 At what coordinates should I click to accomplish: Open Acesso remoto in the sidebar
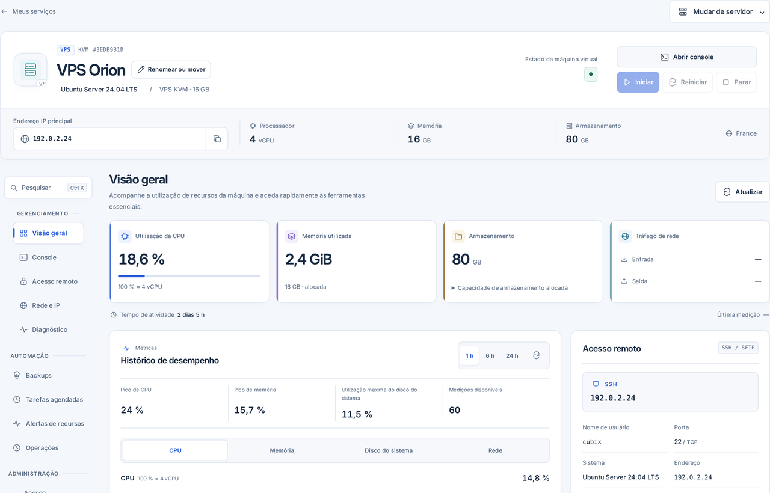coord(48,281)
